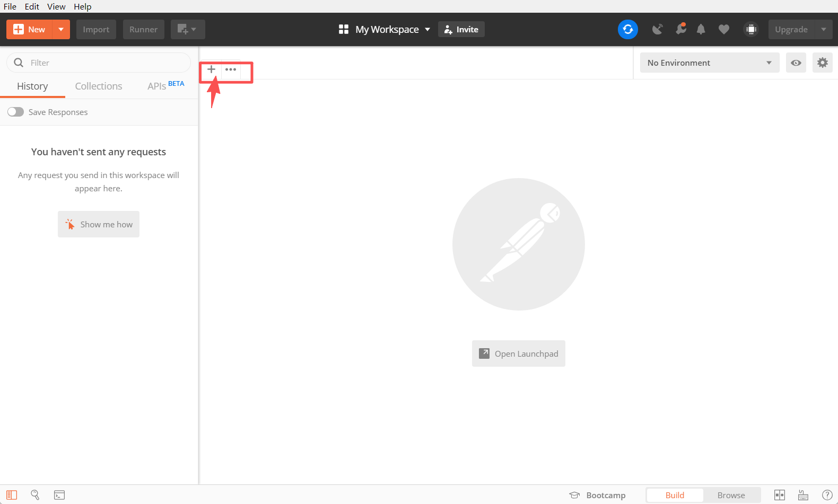Open the keyboard shortcuts icon

(x=804, y=495)
